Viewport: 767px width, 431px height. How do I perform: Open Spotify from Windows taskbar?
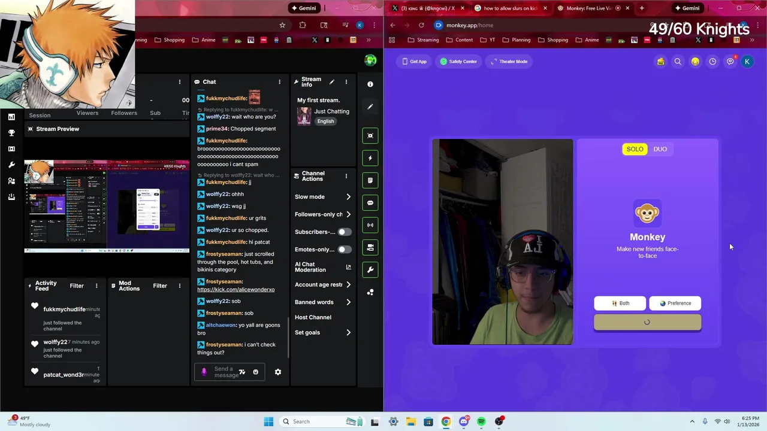[x=481, y=421]
